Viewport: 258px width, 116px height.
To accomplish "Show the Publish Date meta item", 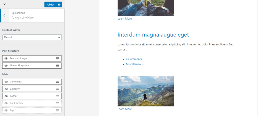I will pos(6,103).
